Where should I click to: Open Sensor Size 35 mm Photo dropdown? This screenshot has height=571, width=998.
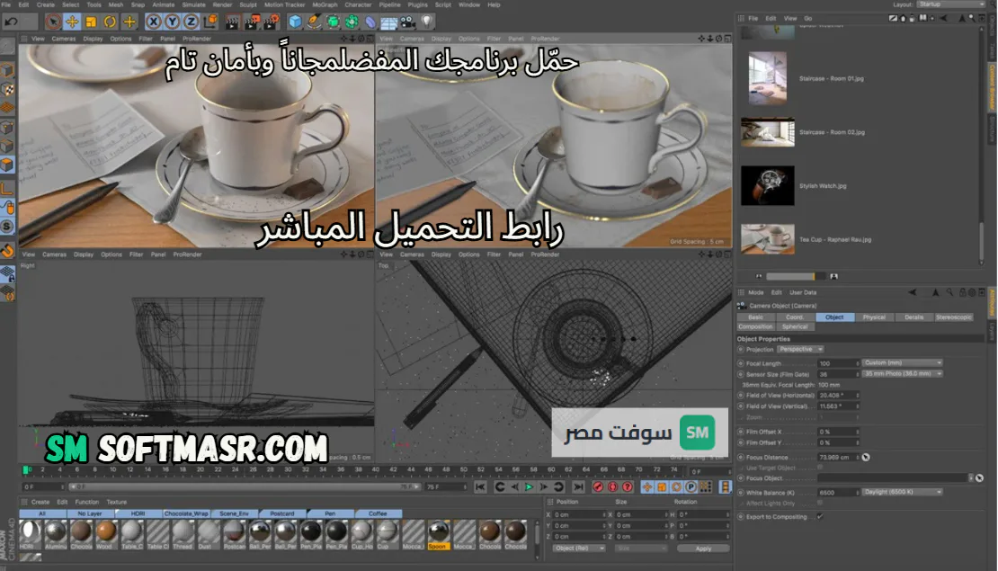(x=903, y=374)
